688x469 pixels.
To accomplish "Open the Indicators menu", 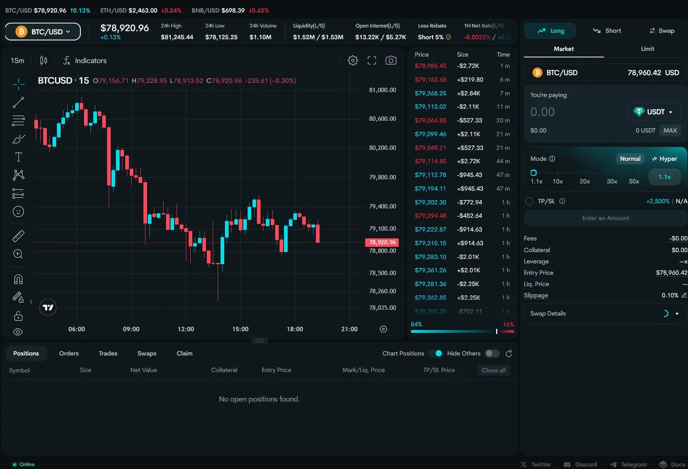I will (85, 61).
